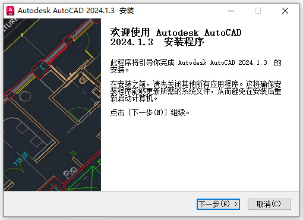Click the gray circle symbol in floor plan
This screenshot has height=220, width=303.
[25, 96]
